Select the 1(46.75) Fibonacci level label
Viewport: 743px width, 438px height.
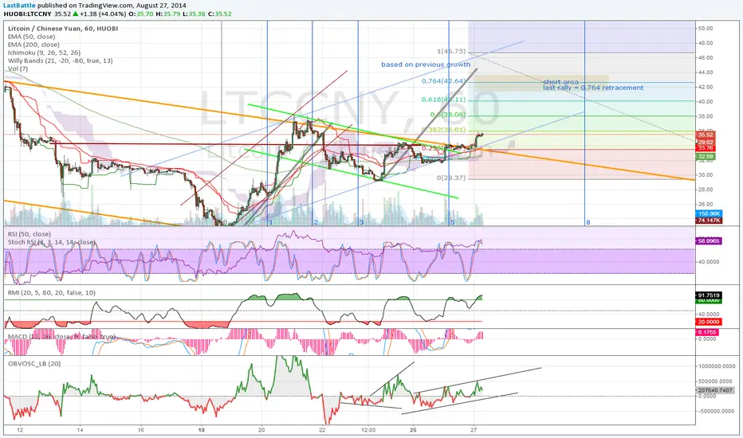[x=451, y=51]
